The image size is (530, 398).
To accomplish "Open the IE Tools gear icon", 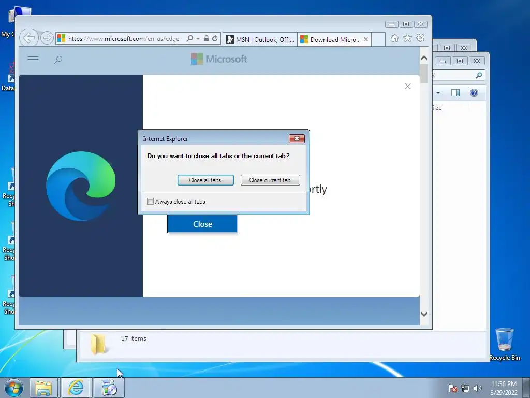I will click(x=420, y=38).
